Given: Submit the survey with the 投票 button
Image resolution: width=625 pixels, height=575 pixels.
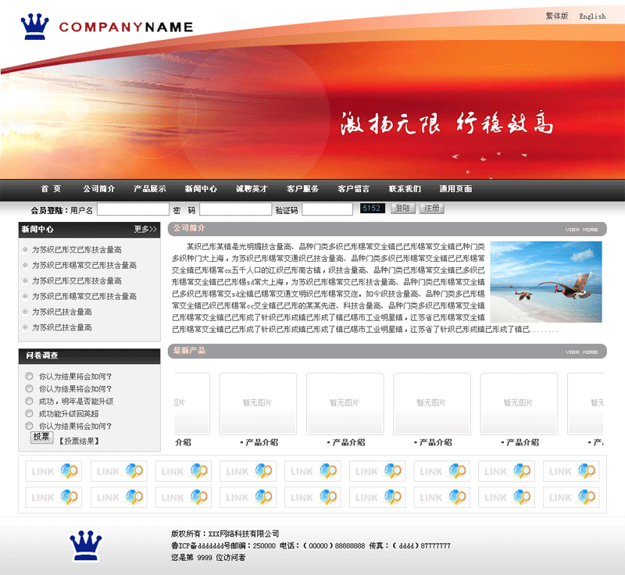Looking at the screenshot, I should (41, 437).
